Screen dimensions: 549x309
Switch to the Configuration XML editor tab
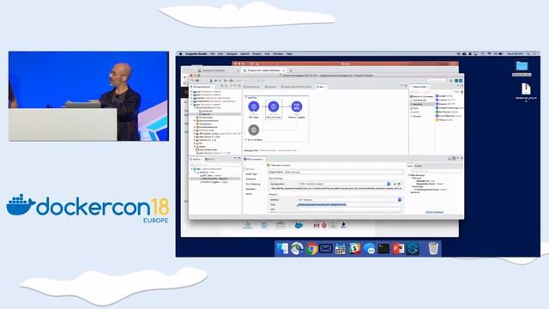point(287,151)
